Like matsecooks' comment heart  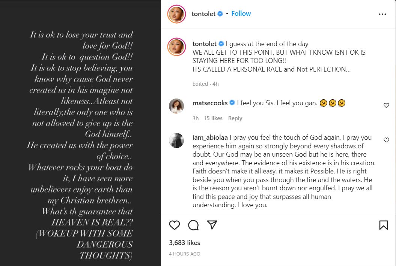click(386, 106)
